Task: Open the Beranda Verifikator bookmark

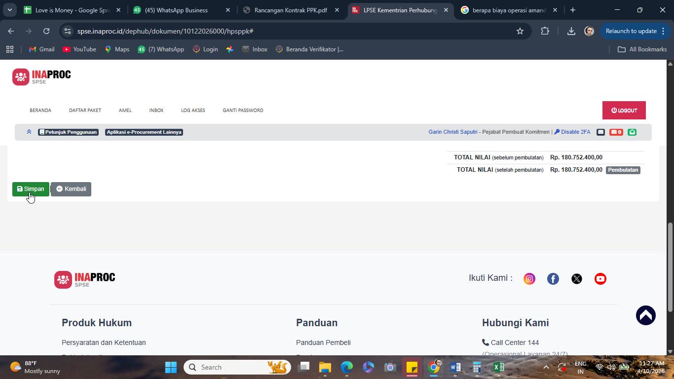Action: point(309,49)
